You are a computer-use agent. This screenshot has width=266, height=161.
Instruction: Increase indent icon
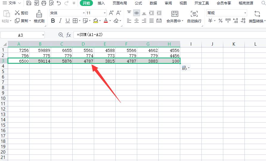[159, 13]
